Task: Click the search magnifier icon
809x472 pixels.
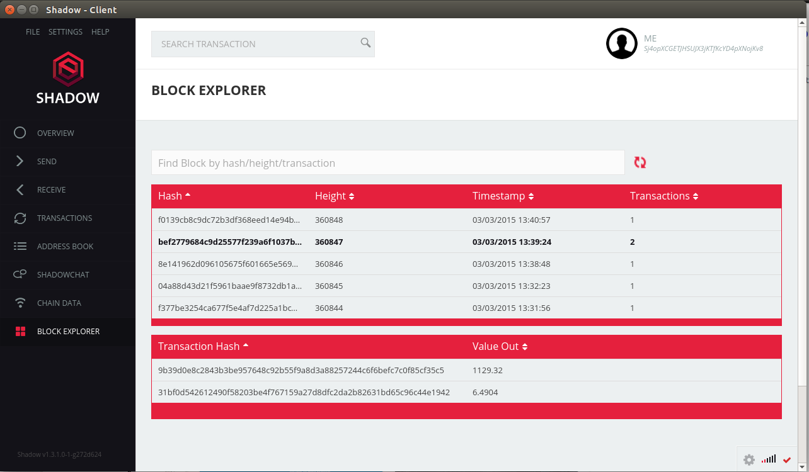Action: [x=365, y=43]
